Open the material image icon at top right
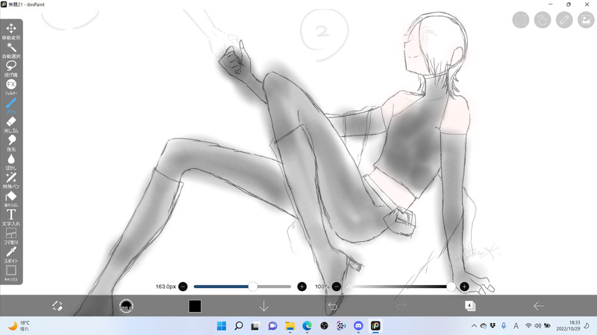 coord(586,20)
